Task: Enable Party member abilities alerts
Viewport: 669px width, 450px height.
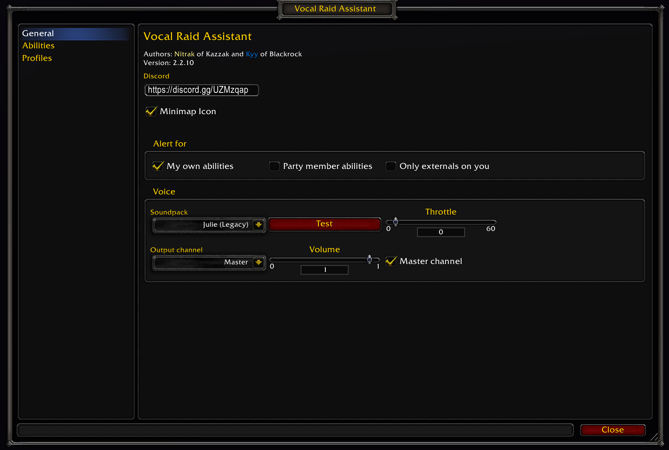Action: pos(274,166)
